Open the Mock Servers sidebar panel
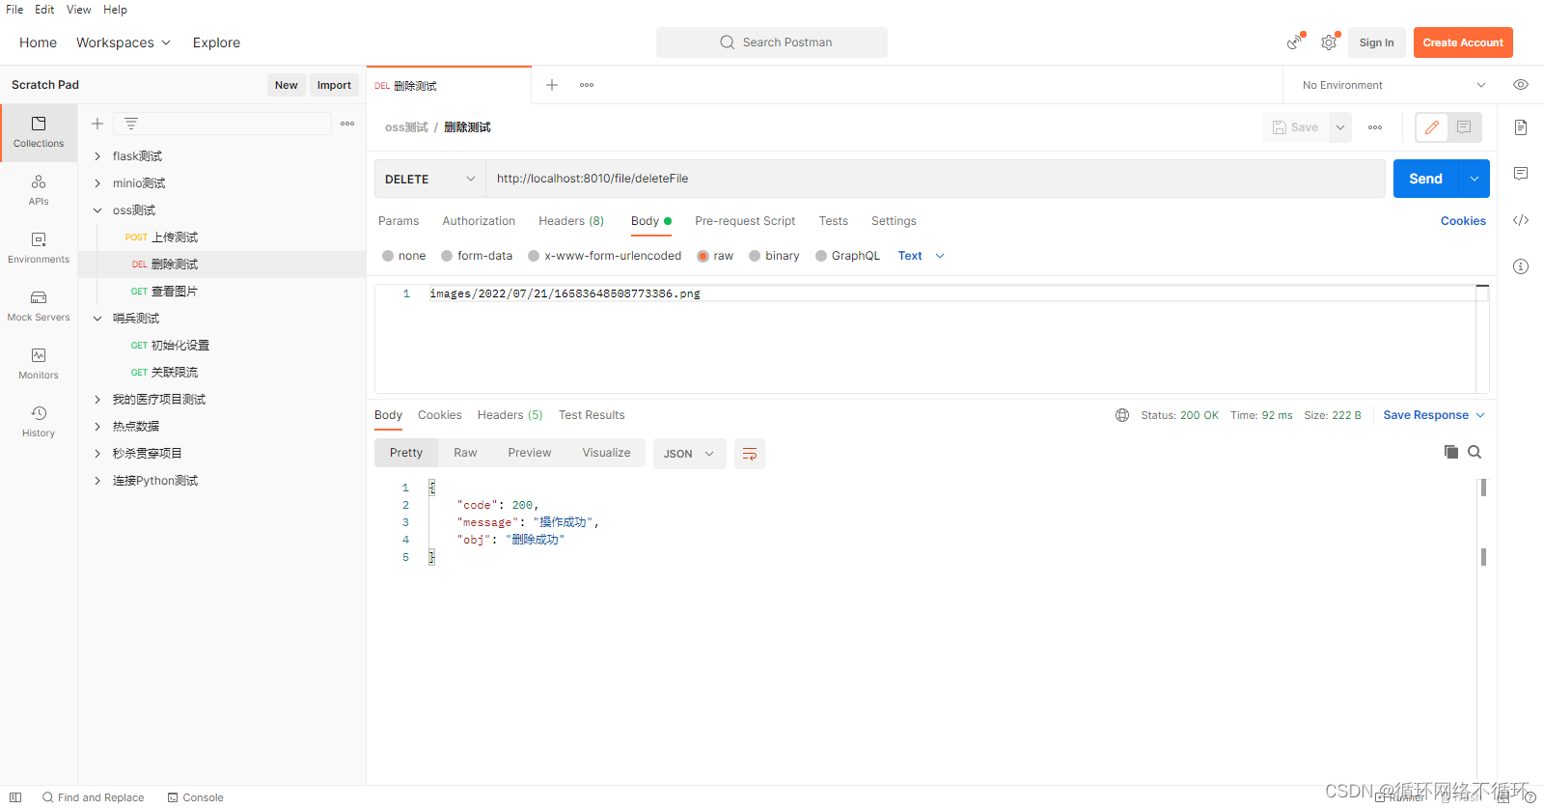The image size is (1544, 809). pos(39,306)
